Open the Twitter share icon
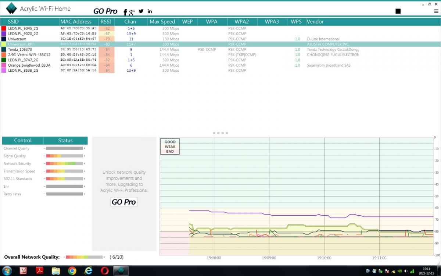The image size is (441, 276). pyautogui.click(x=141, y=11)
